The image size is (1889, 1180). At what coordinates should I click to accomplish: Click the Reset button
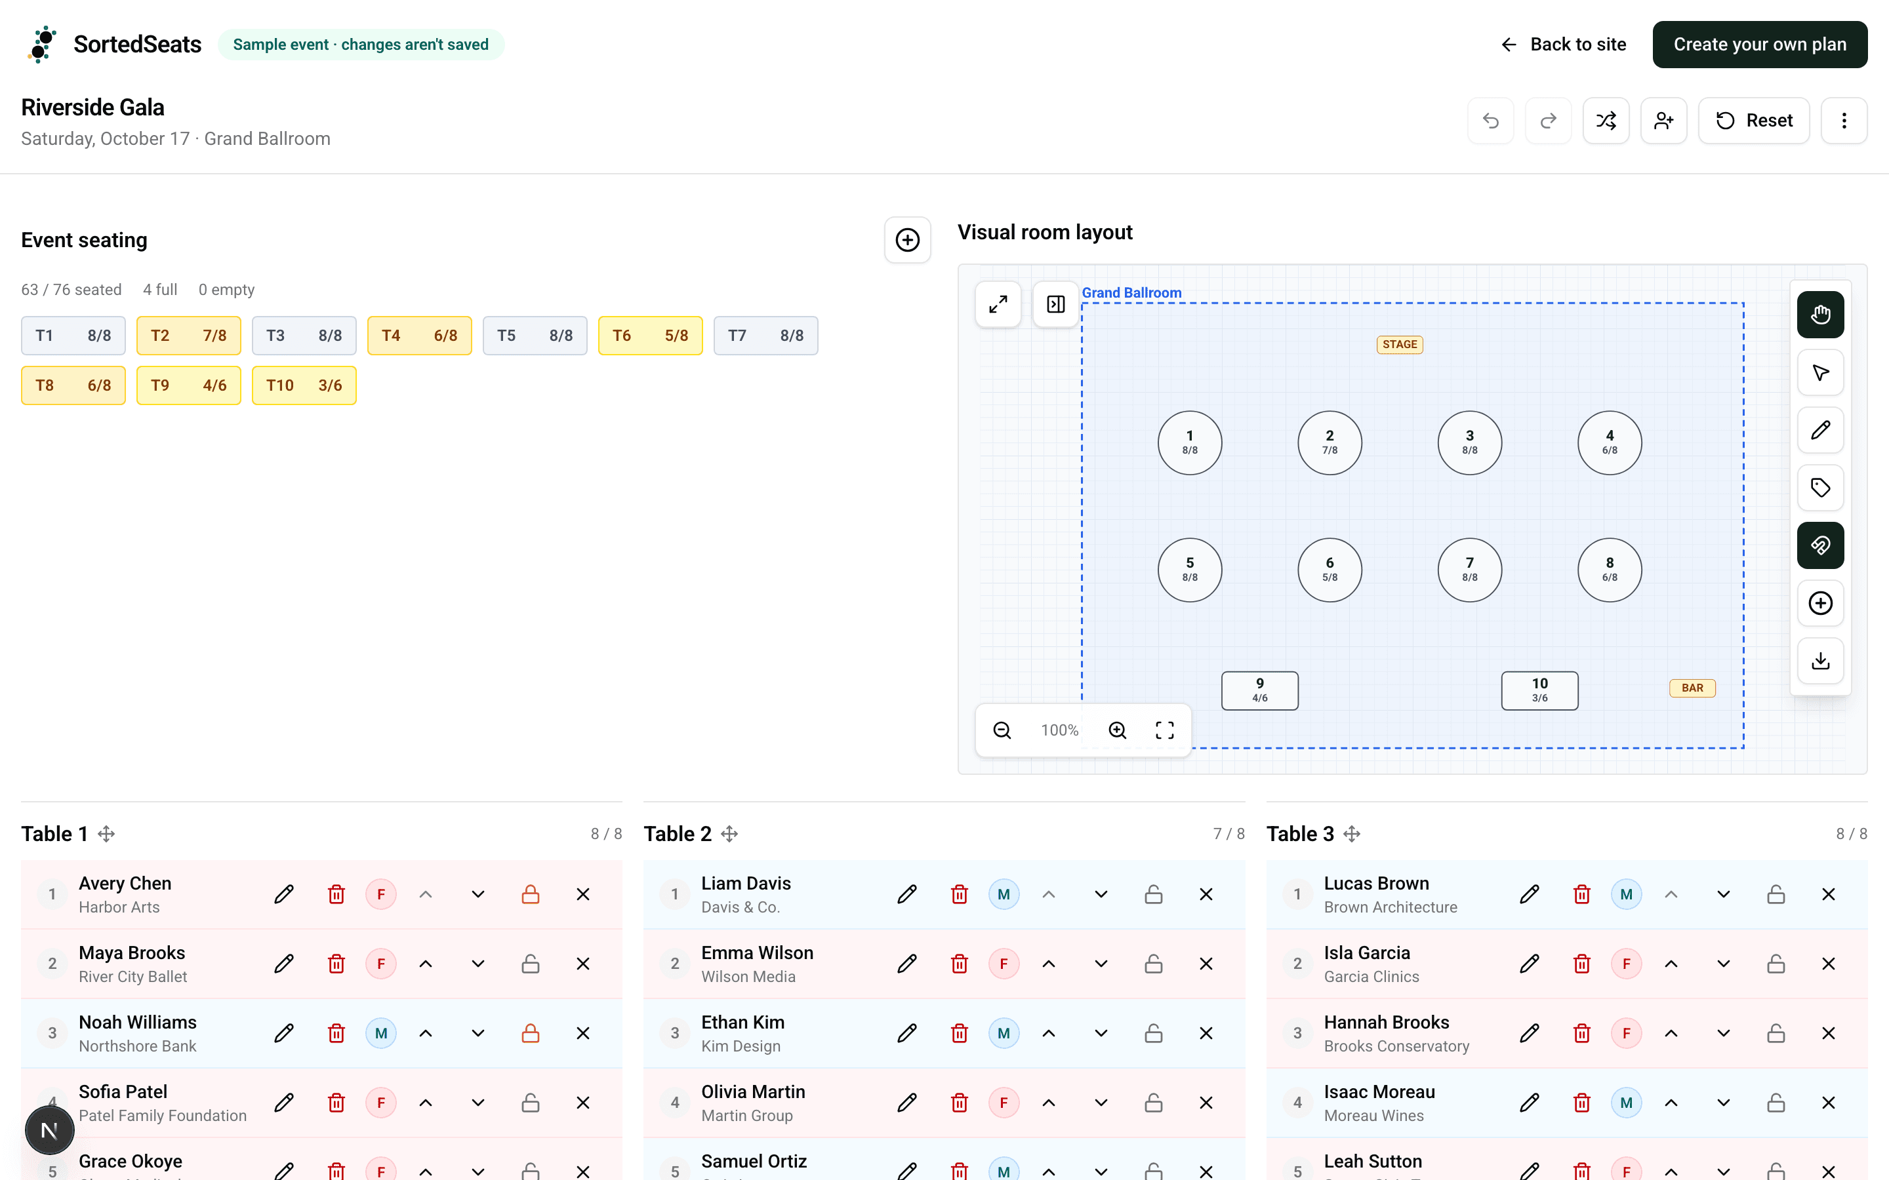click(x=1753, y=120)
